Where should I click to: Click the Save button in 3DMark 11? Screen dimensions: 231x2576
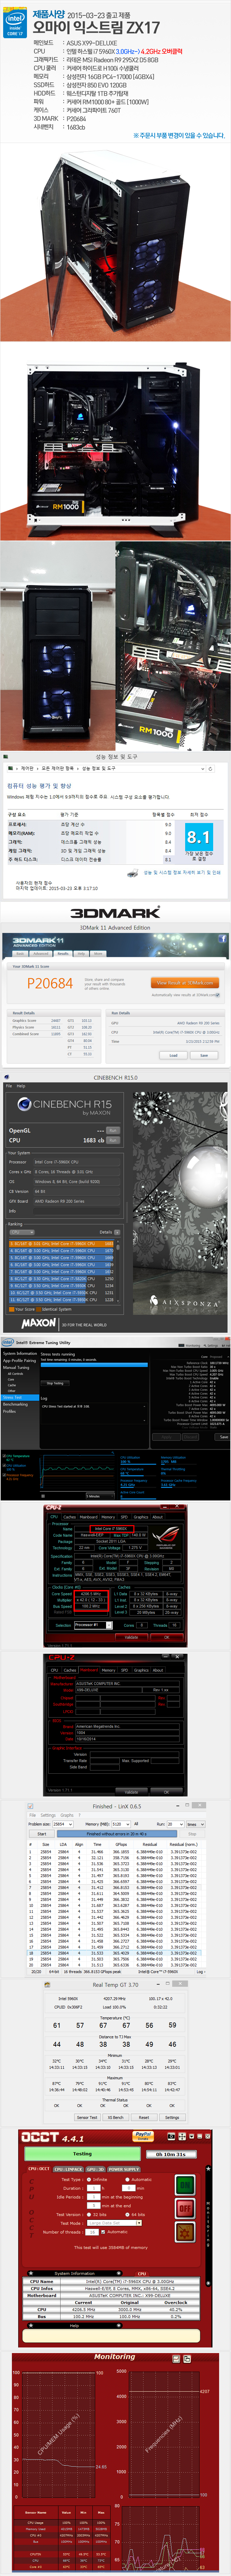coord(204,1055)
